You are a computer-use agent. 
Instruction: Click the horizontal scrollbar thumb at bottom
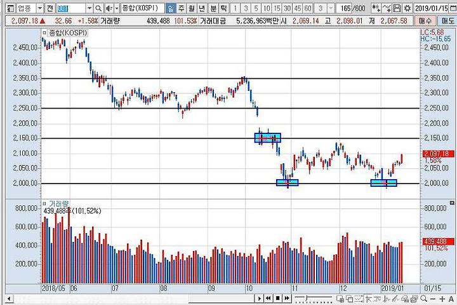coord(222,299)
